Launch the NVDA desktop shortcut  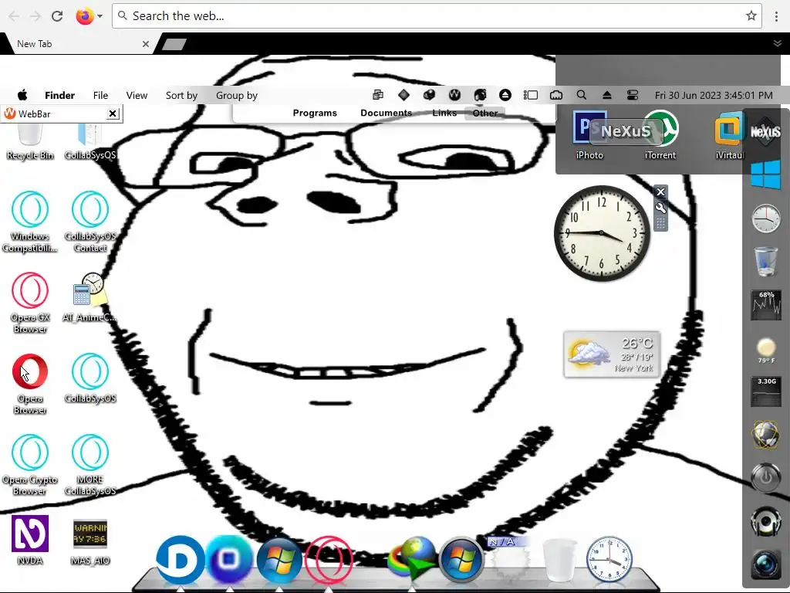tap(30, 540)
